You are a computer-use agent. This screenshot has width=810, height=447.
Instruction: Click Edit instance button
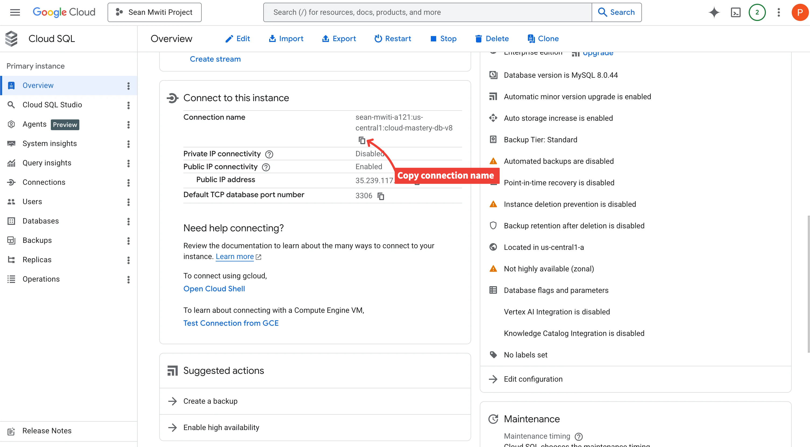[238, 39]
